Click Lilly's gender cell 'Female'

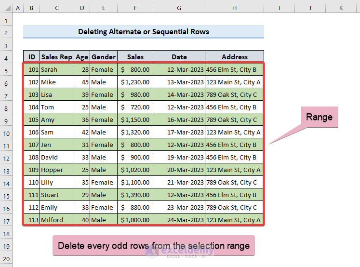click(x=104, y=182)
